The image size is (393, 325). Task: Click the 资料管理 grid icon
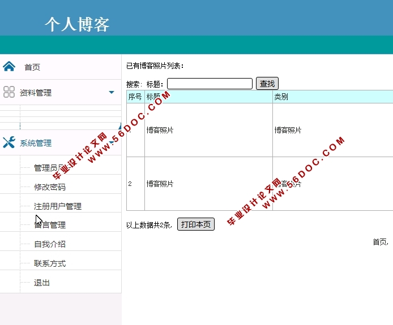click(9, 92)
